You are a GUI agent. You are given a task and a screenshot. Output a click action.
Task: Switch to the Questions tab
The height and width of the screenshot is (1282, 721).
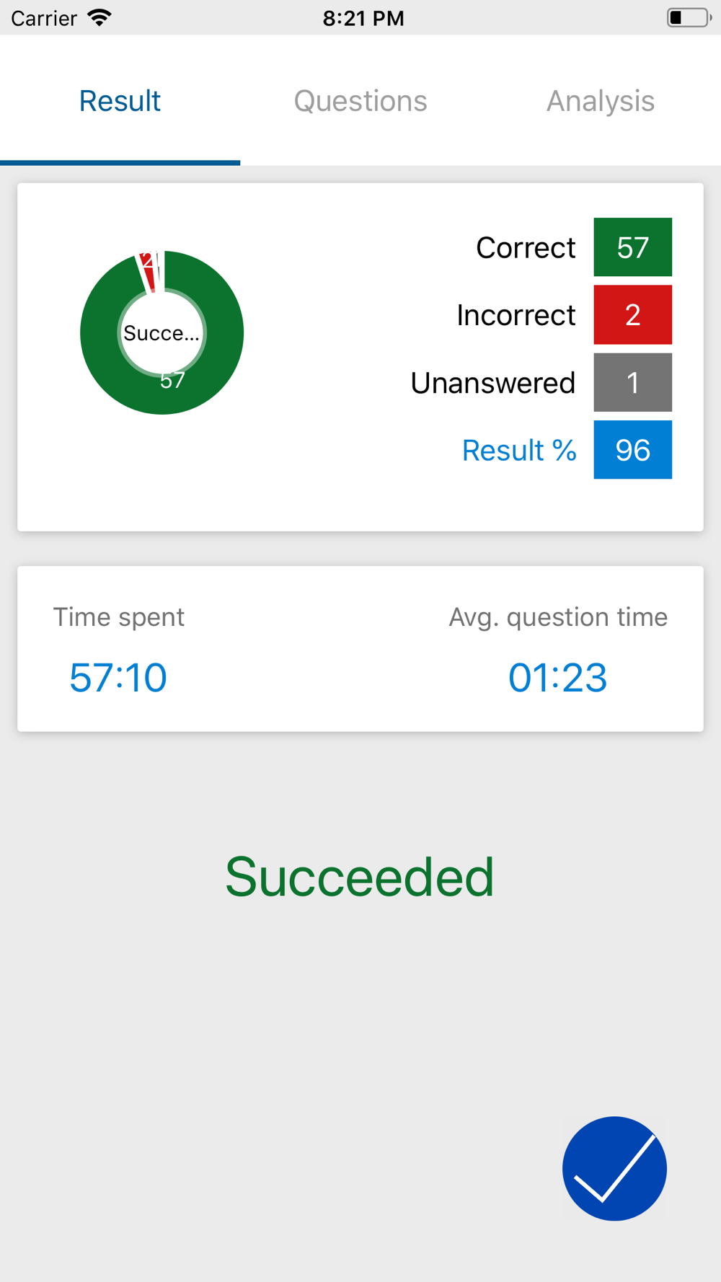[360, 101]
